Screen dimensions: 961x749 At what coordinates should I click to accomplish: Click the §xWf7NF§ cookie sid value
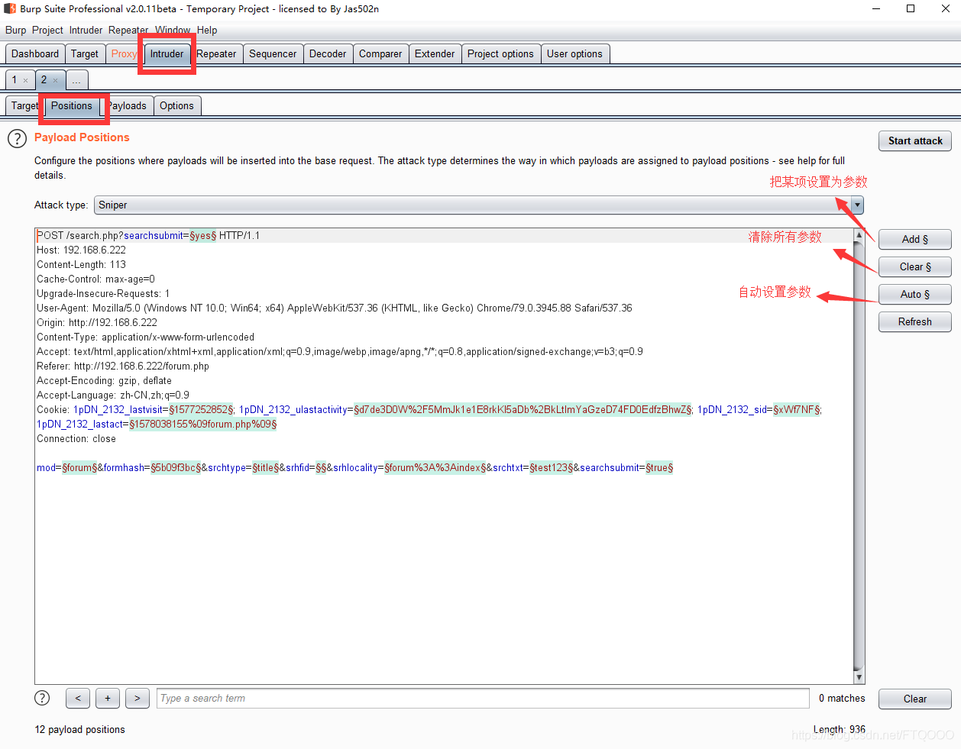pyautogui.click(x=797, y=409)
